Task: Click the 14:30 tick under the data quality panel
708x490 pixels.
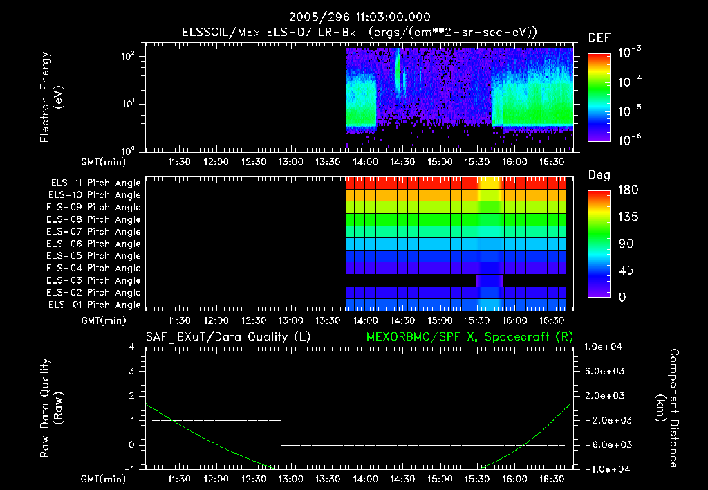Action: tap(403, 479)
